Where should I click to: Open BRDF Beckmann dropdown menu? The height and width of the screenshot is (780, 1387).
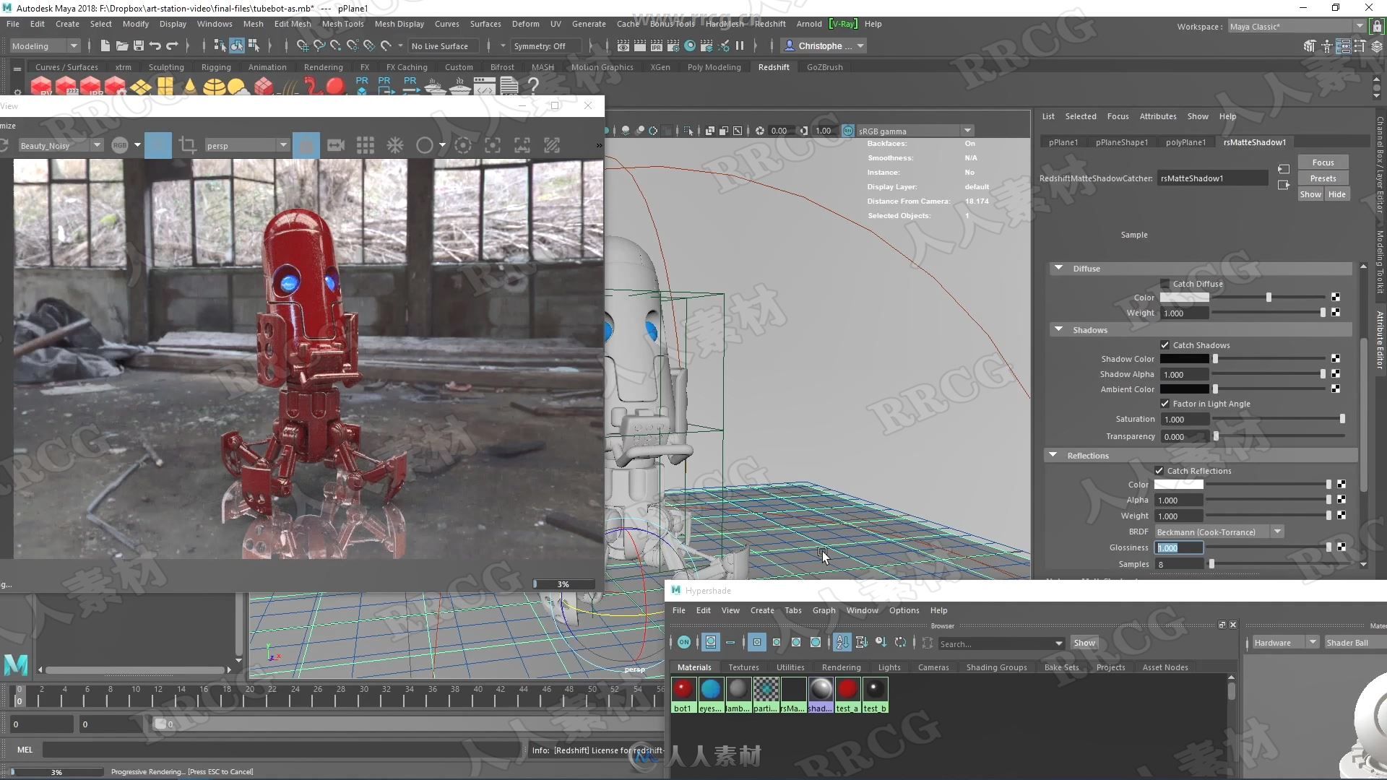pos(1276,532)
